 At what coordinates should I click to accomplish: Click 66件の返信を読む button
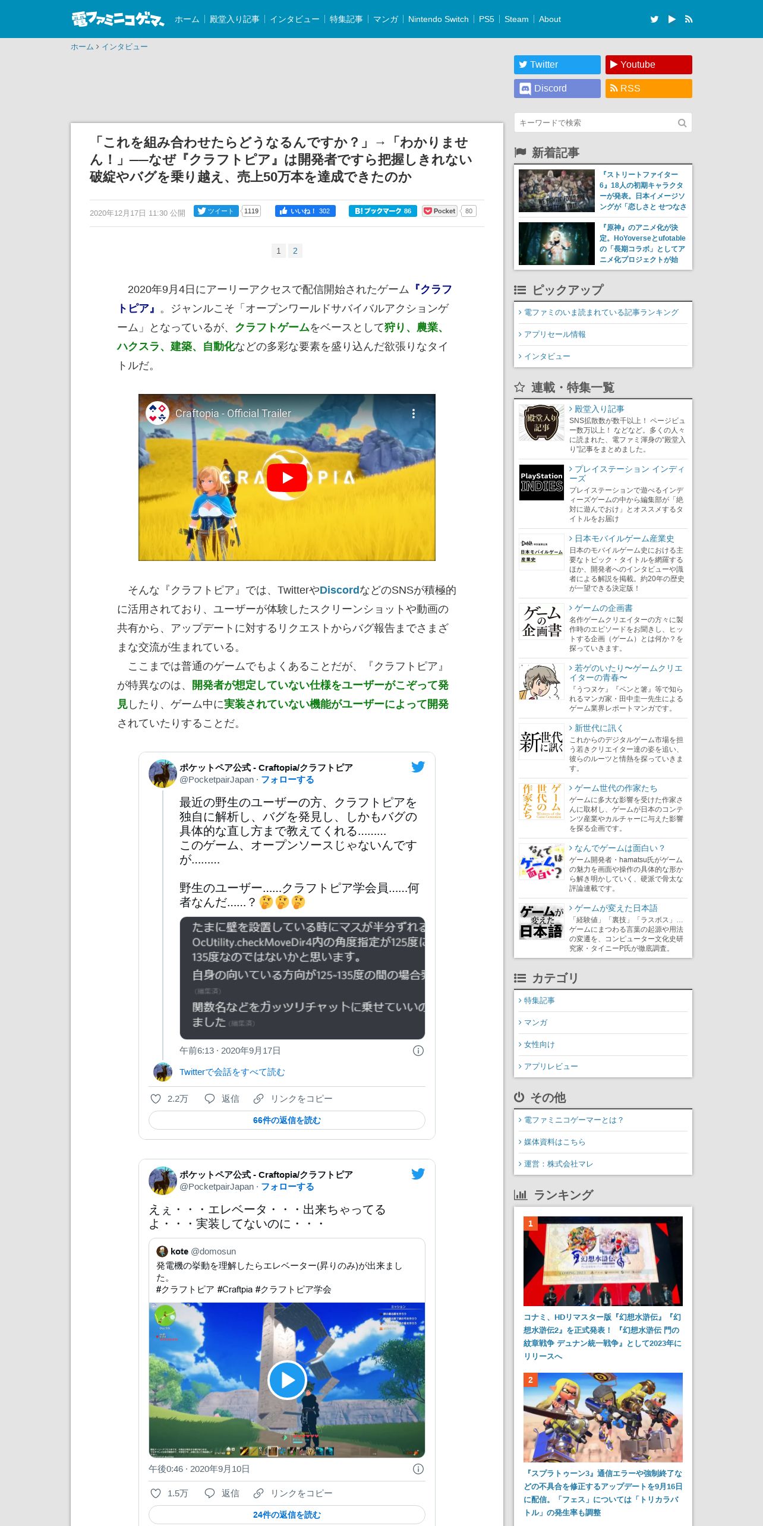[287, 1120]
